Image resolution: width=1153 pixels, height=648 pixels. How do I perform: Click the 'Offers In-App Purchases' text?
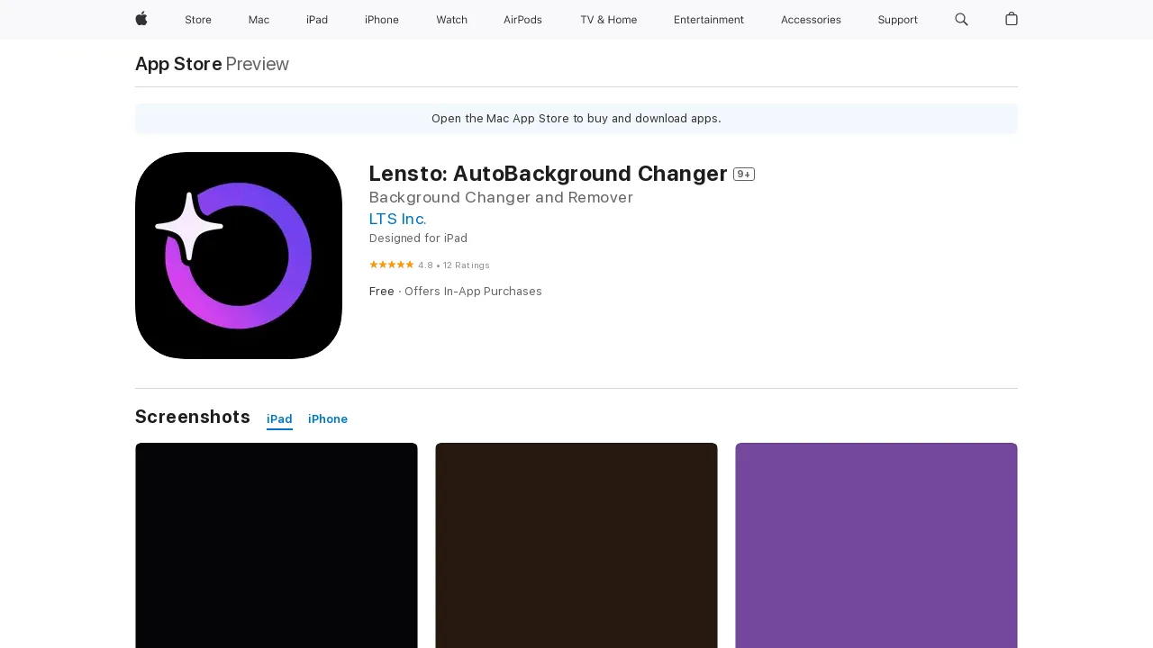click(x=473, y=292)
